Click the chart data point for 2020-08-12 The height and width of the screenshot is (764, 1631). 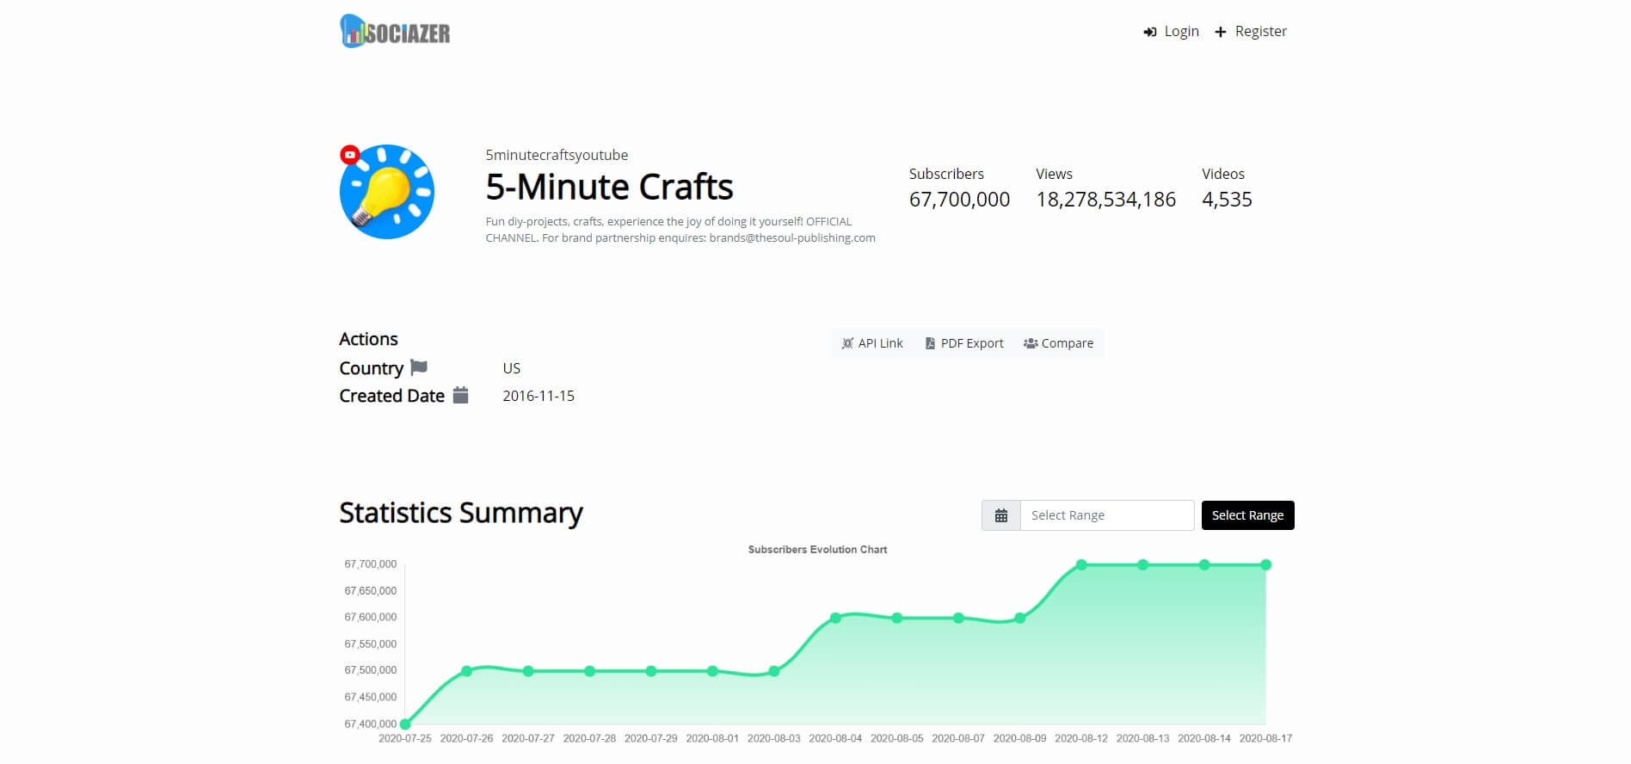(1081, 565)
